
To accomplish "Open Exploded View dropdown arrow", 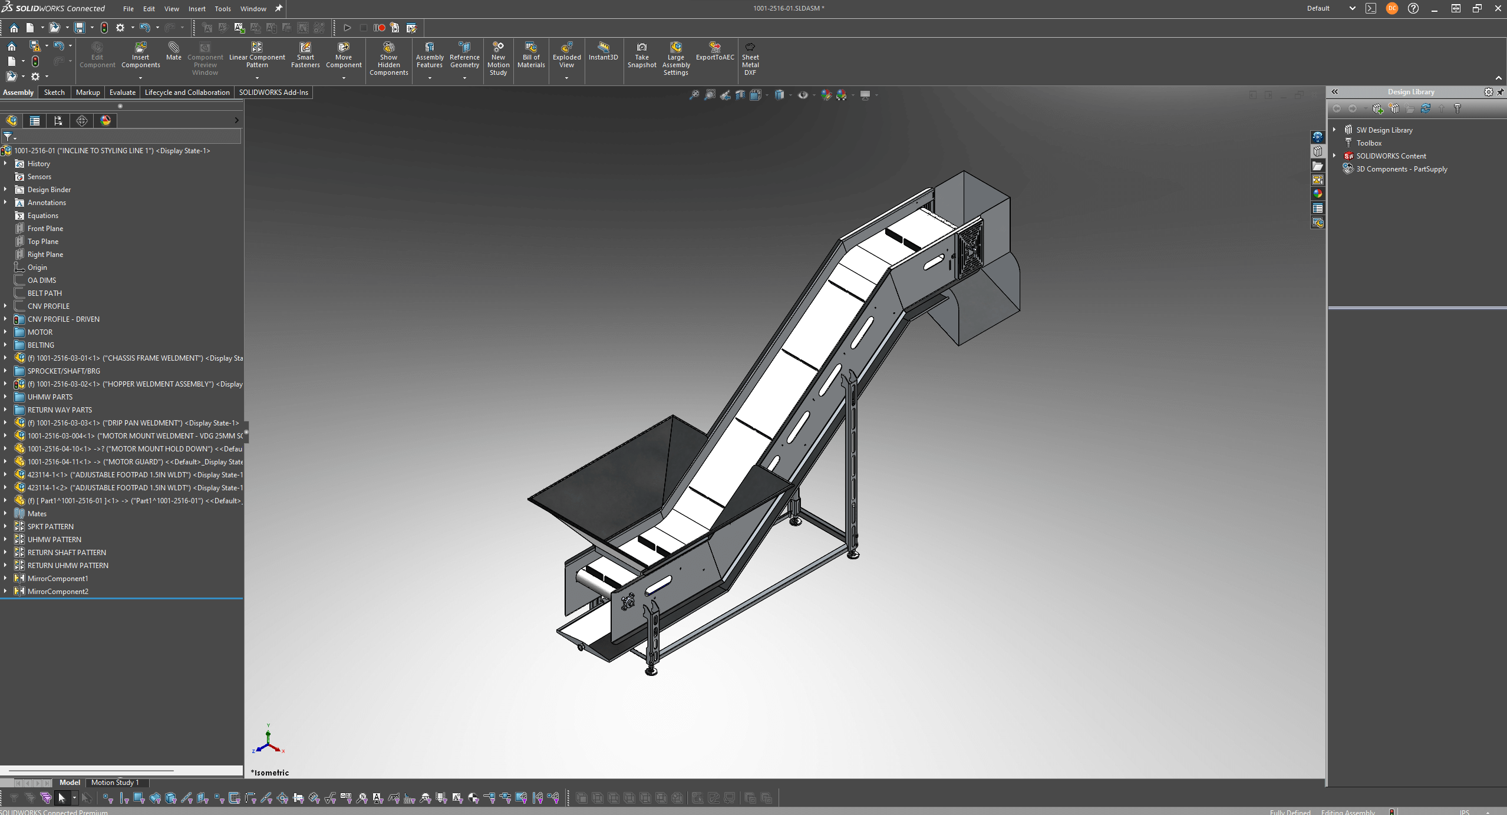I will (566, 78).
